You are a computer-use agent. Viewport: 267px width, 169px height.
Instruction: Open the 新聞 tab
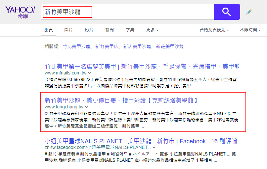pos(110,30)
